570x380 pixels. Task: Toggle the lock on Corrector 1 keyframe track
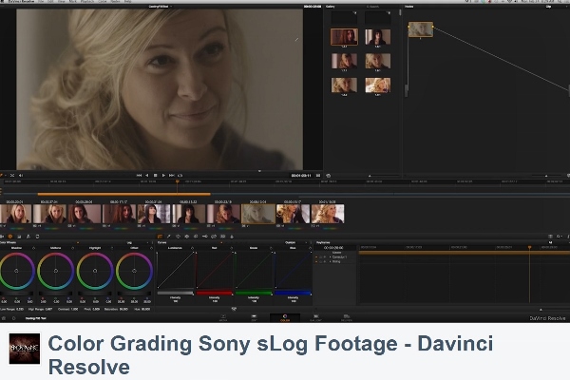click(x=321, y=257)
